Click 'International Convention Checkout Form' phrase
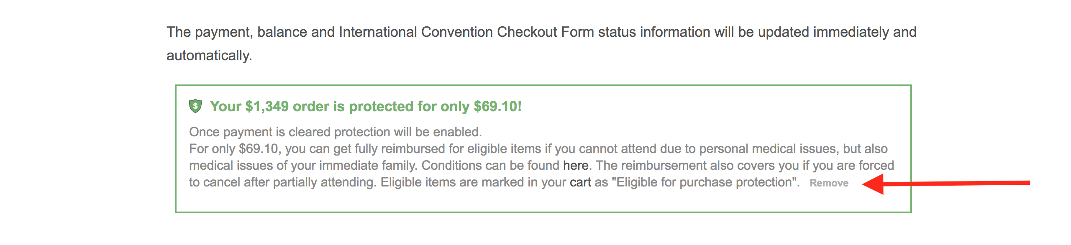The height and width of the screenshot is (245, 1071). click(466, 32)
